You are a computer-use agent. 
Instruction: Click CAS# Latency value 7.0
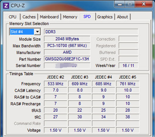pyautogui.click(x=55, y=90)
